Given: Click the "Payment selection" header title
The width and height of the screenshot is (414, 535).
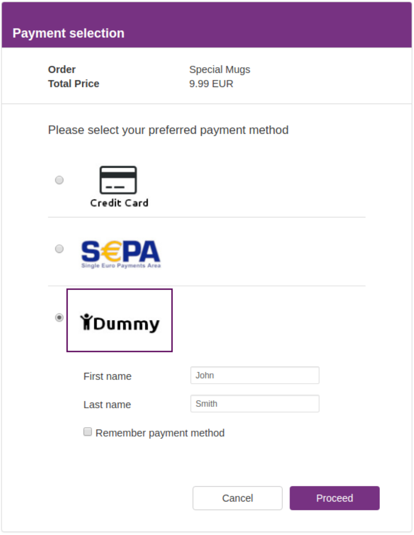Looking at the screenshot, I should 69,33.
